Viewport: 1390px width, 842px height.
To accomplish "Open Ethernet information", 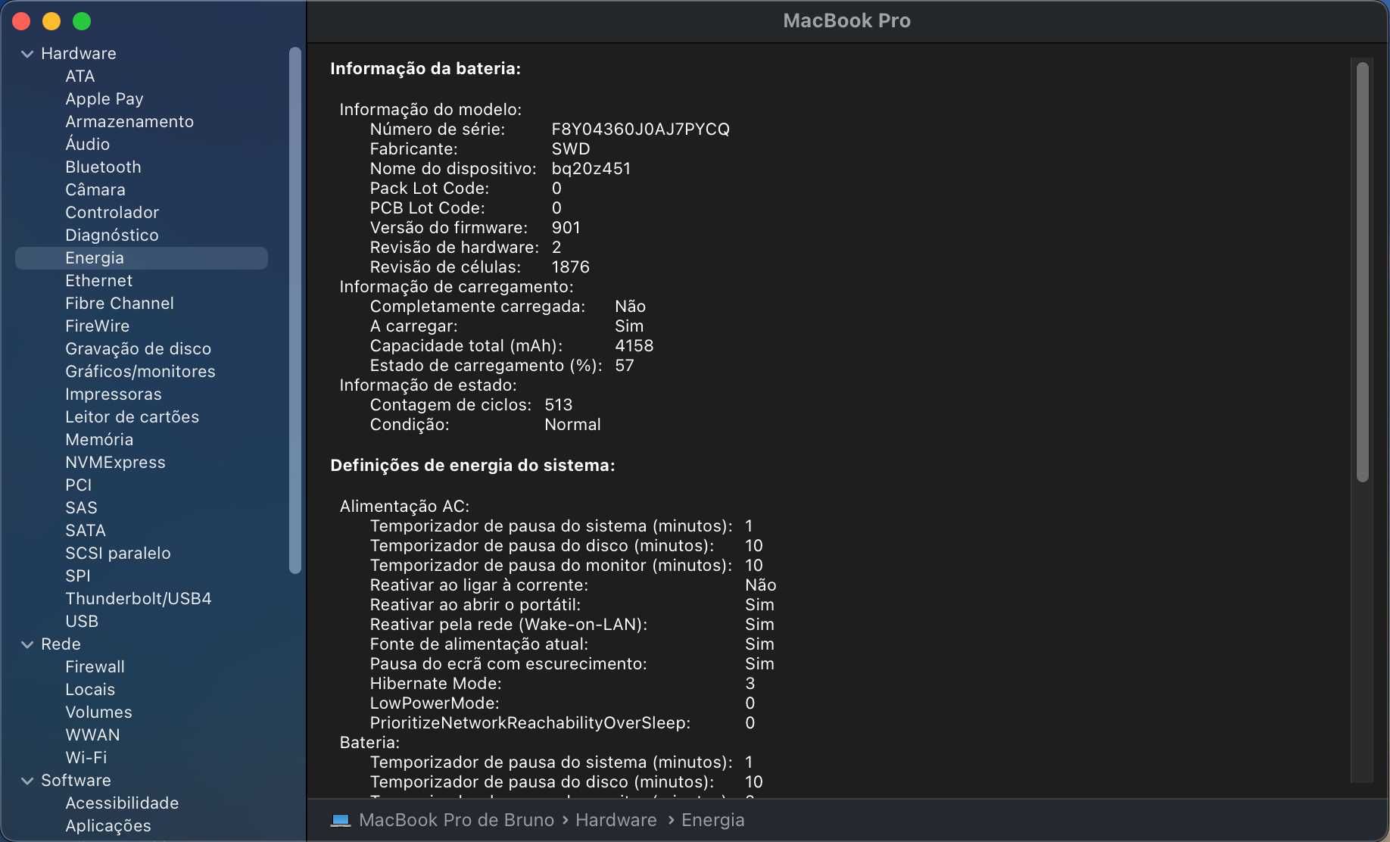I will 98,281.
